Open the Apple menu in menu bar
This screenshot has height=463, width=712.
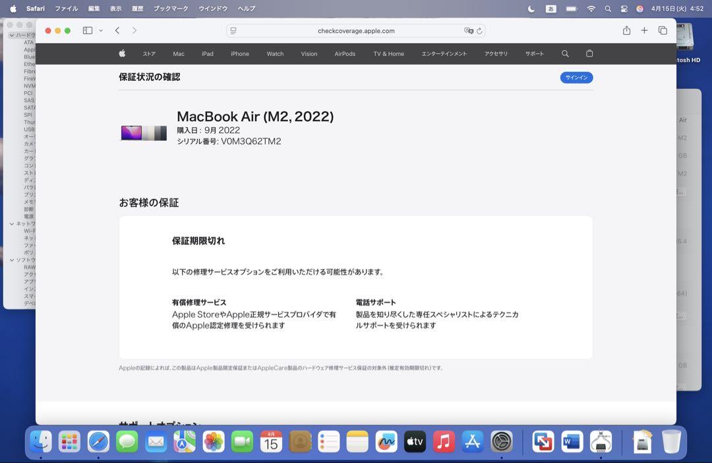[13, 9]
